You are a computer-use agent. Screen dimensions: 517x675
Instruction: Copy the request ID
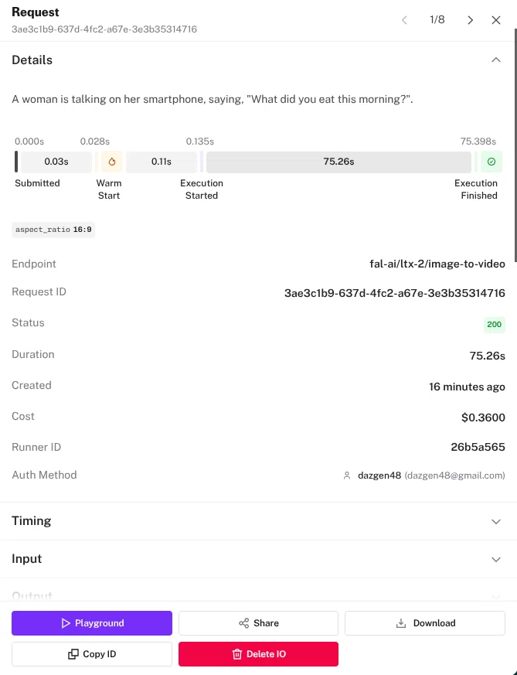(92, 654)
